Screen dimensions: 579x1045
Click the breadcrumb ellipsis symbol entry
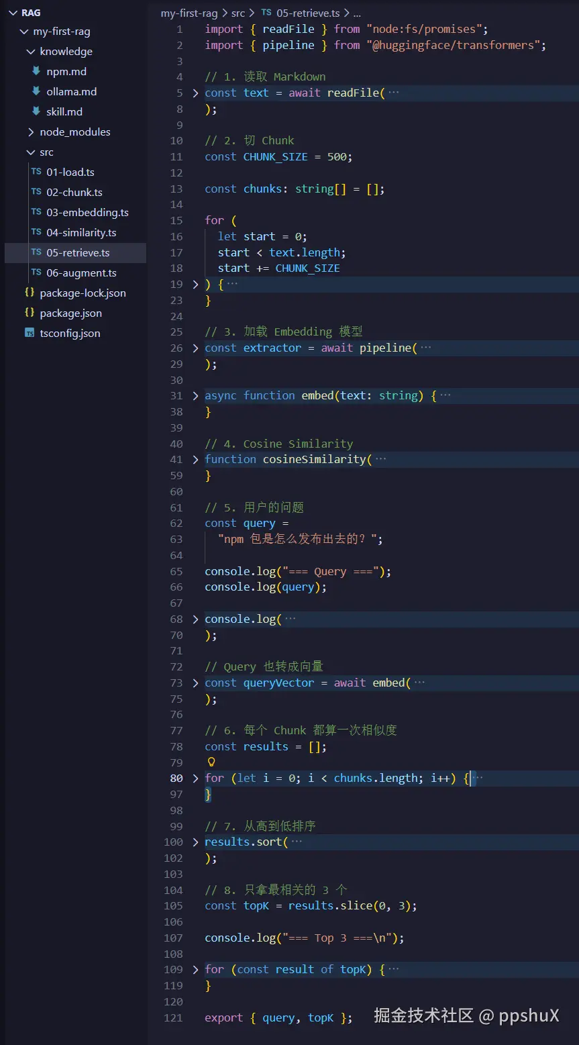(357, 13)
